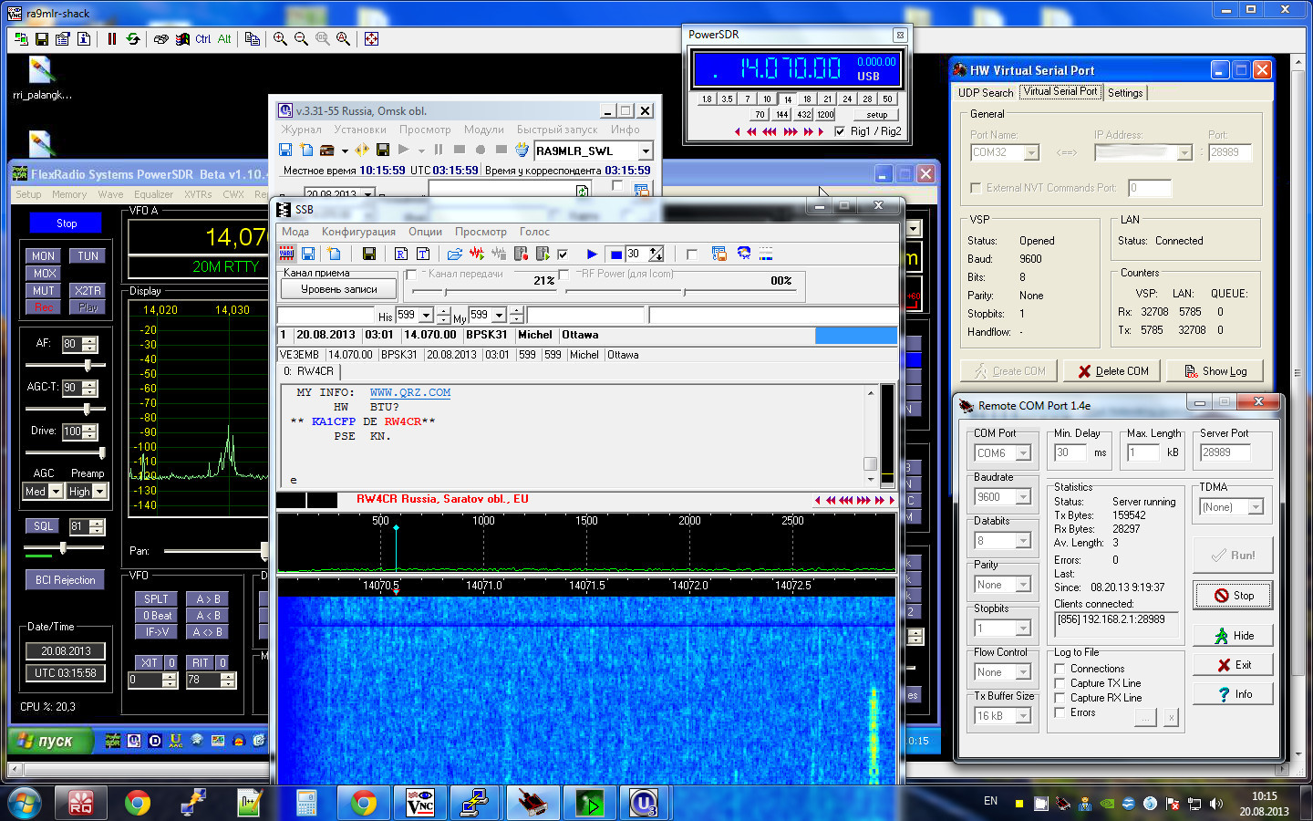Select the 21 band button in PowerSDR panel
Image resolution: width=1313 pixels, height=821 pixels.
pos(827,99)
